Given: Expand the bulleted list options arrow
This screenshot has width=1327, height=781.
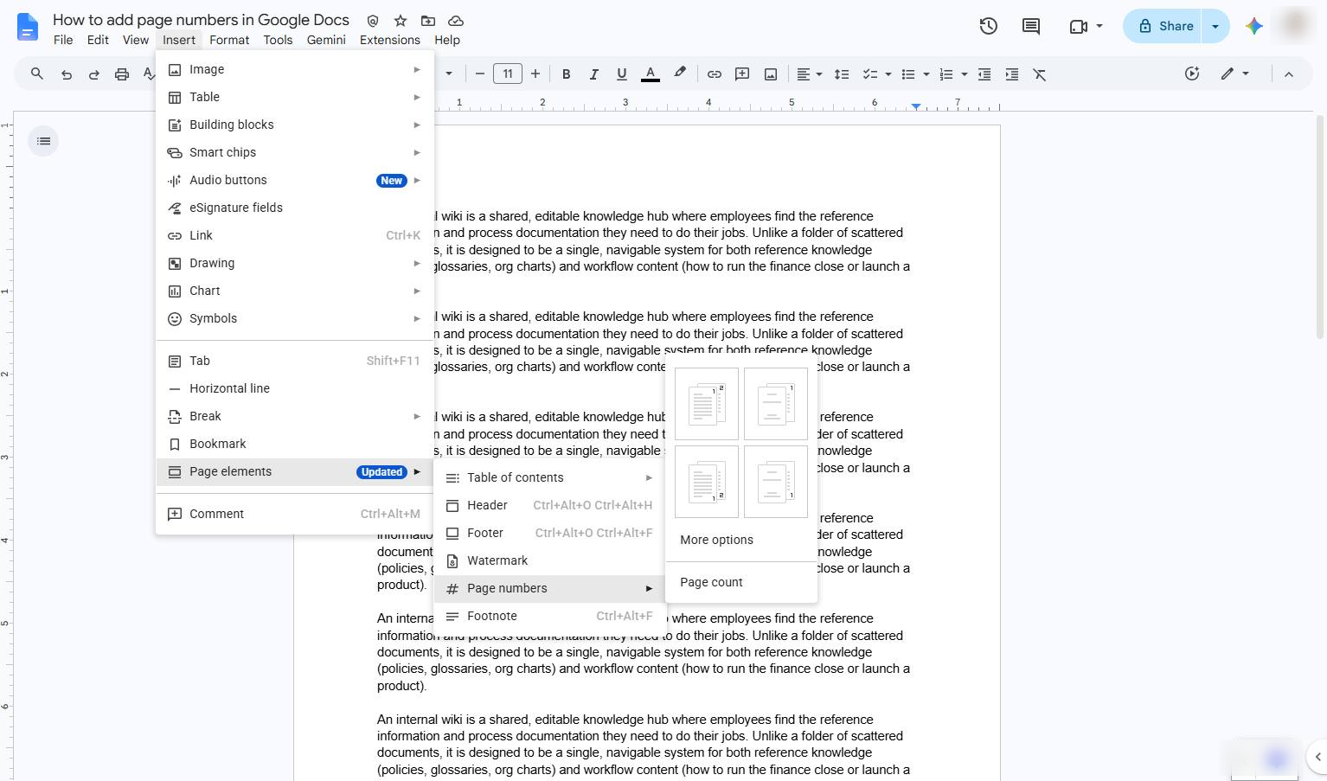Looking at the screenshot, I should tap(926, 74).
